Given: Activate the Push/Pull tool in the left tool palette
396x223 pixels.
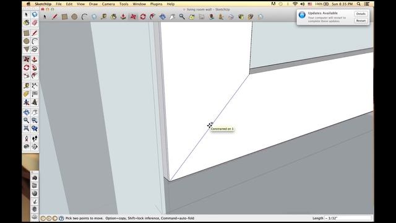Looking at the screenshot, I should pyautogui.click(x=35, y=59).
